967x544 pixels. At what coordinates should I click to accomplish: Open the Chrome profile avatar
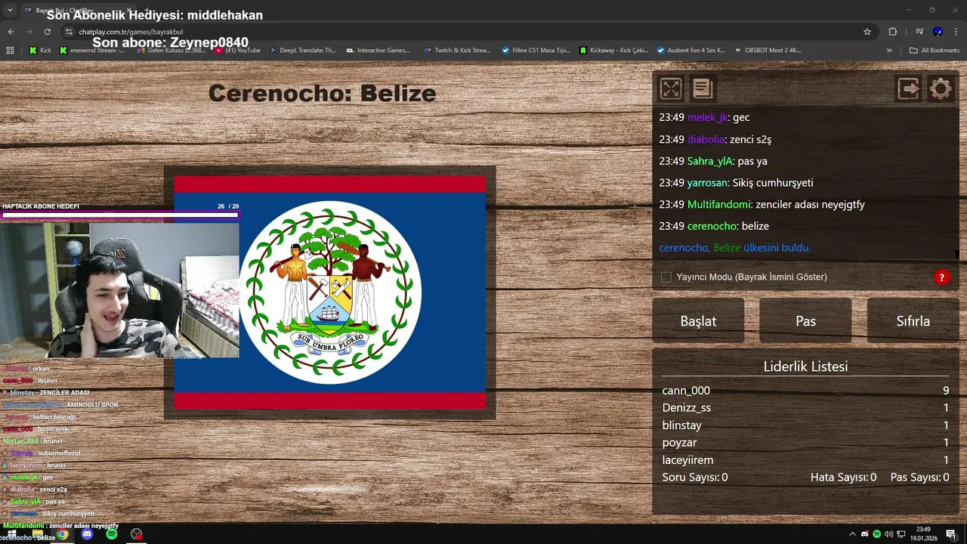938,32
